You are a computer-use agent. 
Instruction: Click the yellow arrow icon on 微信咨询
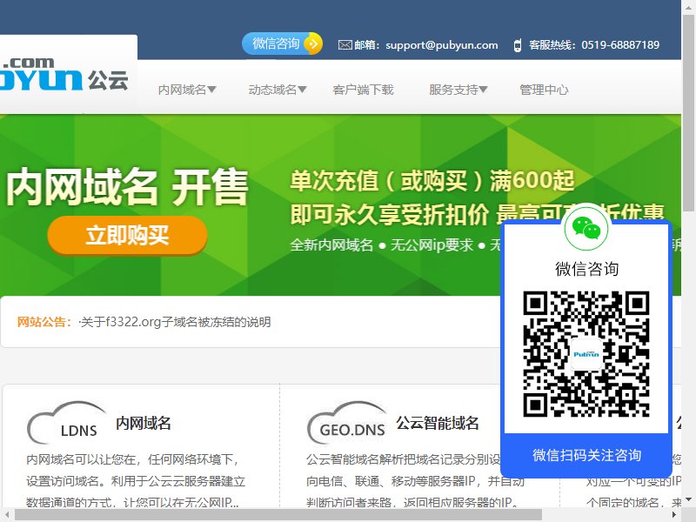[x=313, y=43]
